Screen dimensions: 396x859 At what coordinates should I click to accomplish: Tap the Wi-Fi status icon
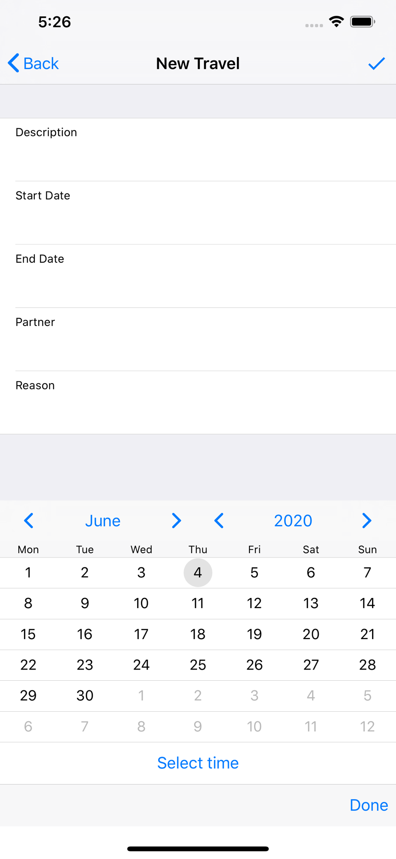336,21
